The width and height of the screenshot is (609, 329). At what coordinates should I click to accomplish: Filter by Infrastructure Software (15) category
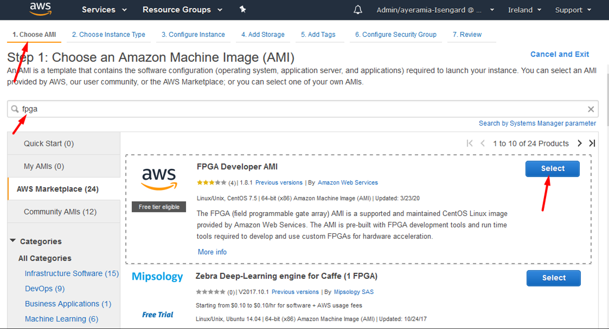point(72,274)
